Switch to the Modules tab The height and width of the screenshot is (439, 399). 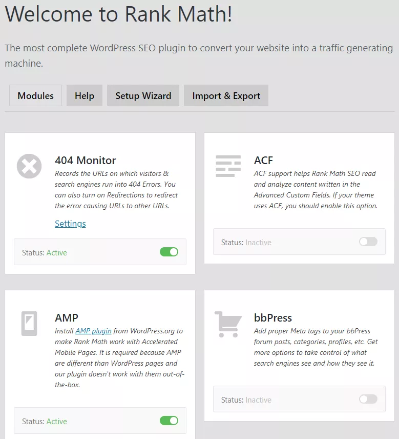coord(35,95)
